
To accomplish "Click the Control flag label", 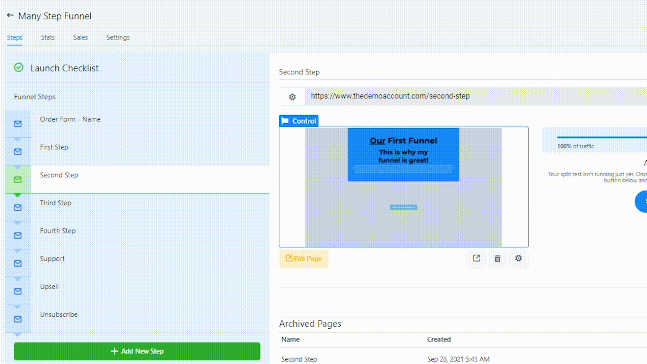I will click(x=299, y=121).
